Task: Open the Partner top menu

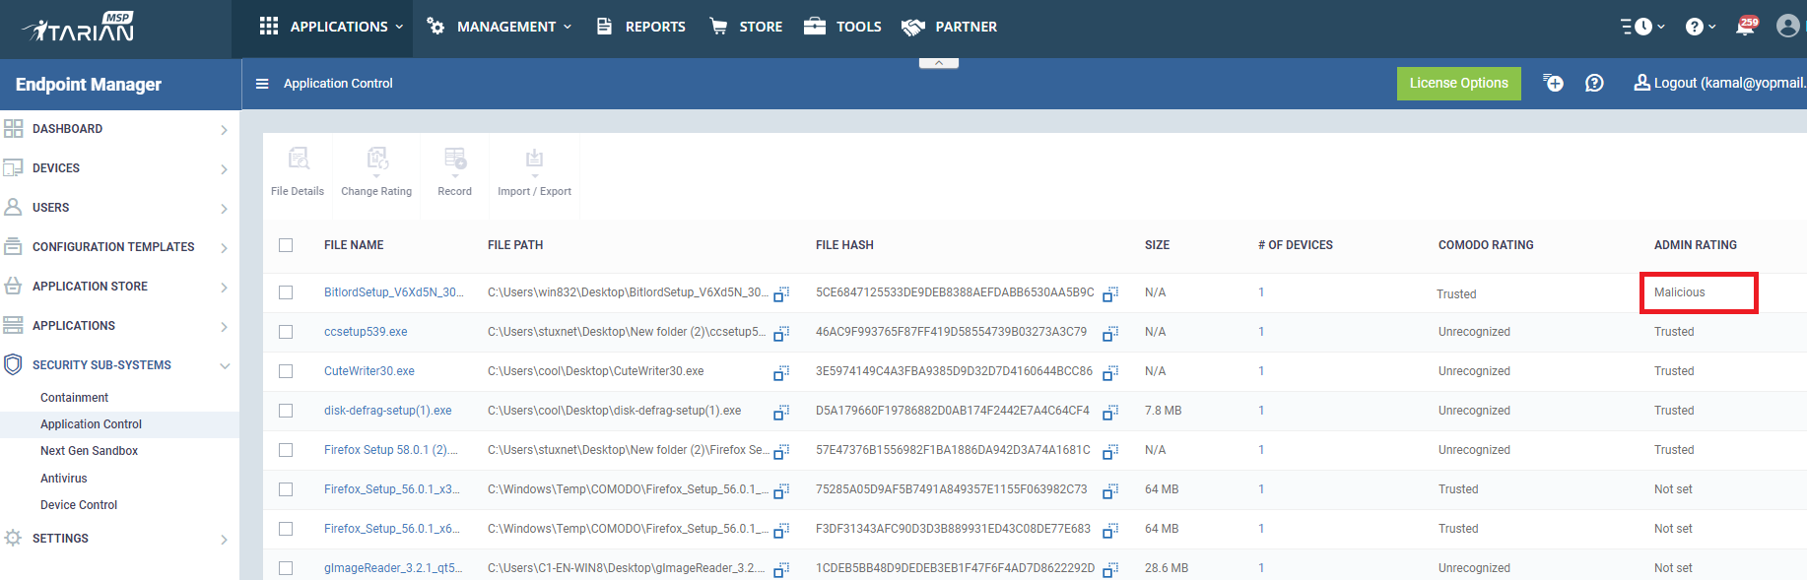Action: coord(949,27)
